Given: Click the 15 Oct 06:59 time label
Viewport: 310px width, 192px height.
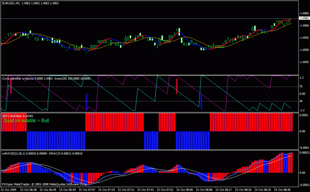Looking at the screenshot, I should (67, 190).
